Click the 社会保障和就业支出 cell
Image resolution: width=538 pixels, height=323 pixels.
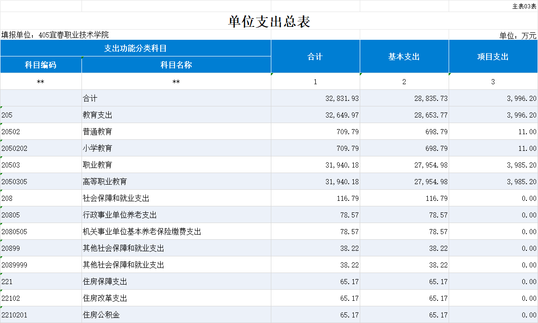[116, 199]
